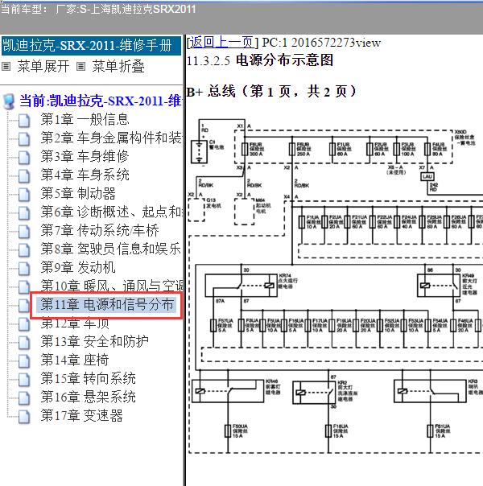Open 第17章 变速器
483x486 pixels.
(x=81, y=415)
